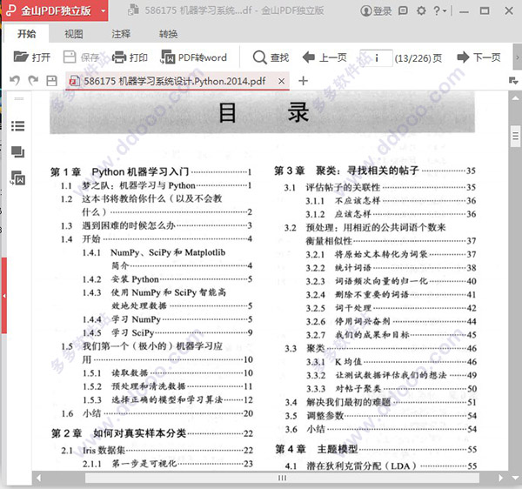Click the 1.5.2 预处理和清洗数据 entry
Image resolution: width=522 pixels, height=489 pixels.
point(167,386)
